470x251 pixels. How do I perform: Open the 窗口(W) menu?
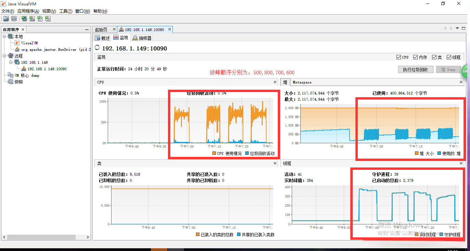pos(82,11)
